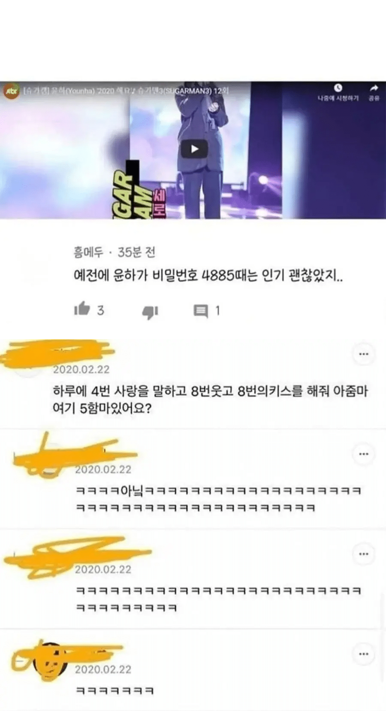Dislike the 홈메두 comment with thumbs-down
Image resolution: width=386 pixels, height=711 pixels.
150,312
